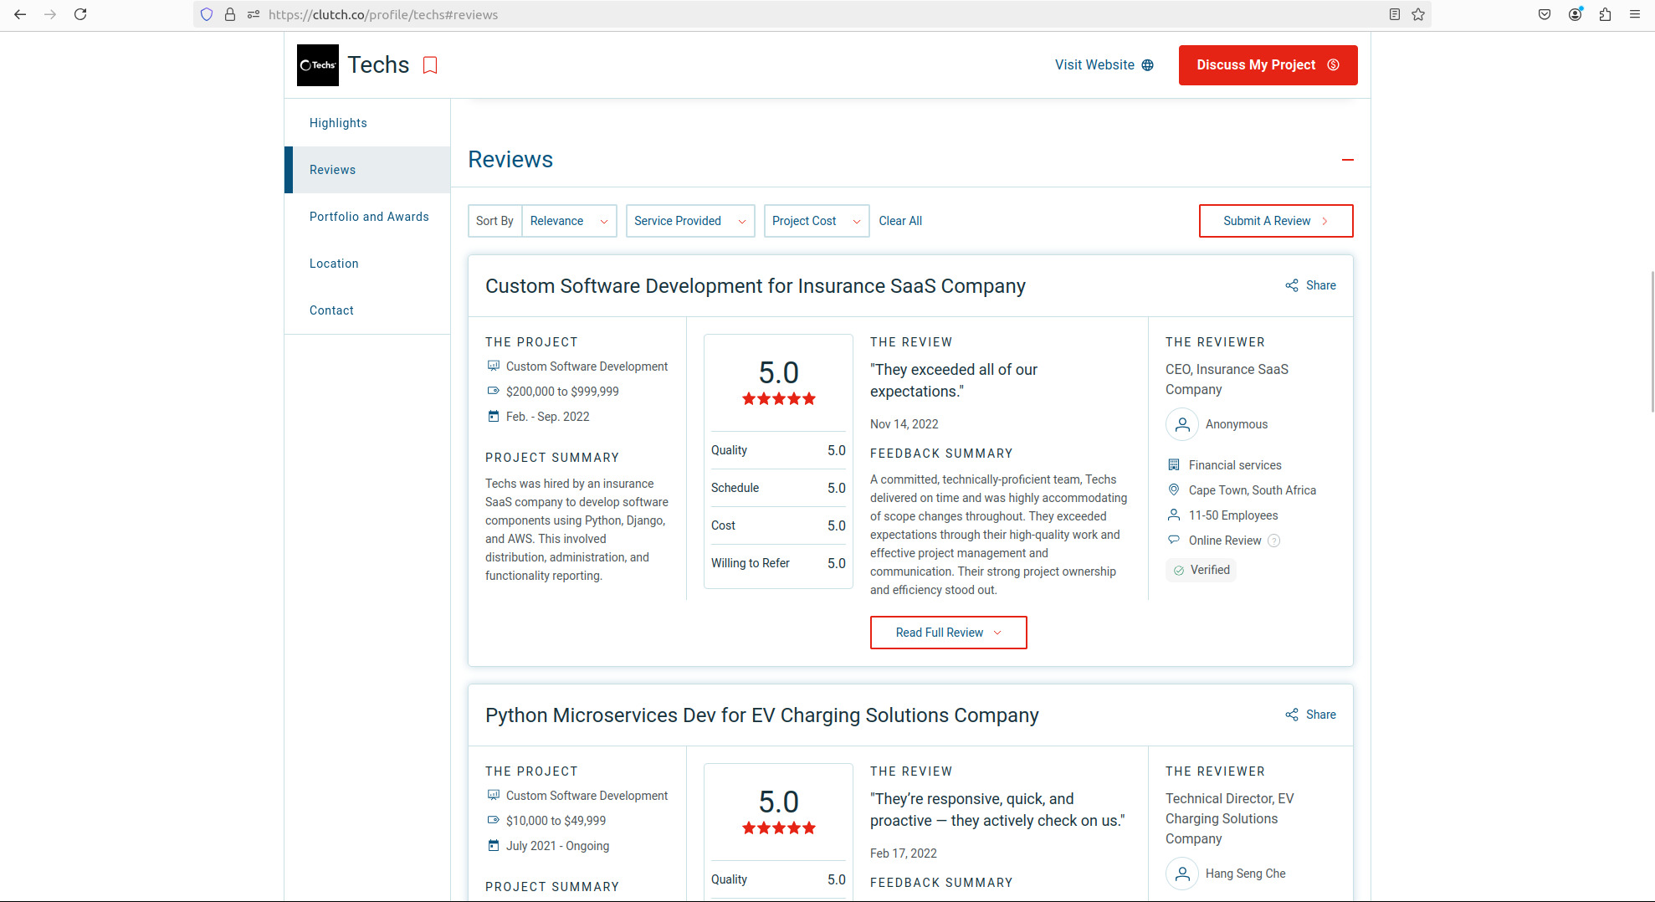Image resolution: width=1655 pixels, height=902 pixels.
Task: Click Submit A Review button
Action: point(1275,221)
